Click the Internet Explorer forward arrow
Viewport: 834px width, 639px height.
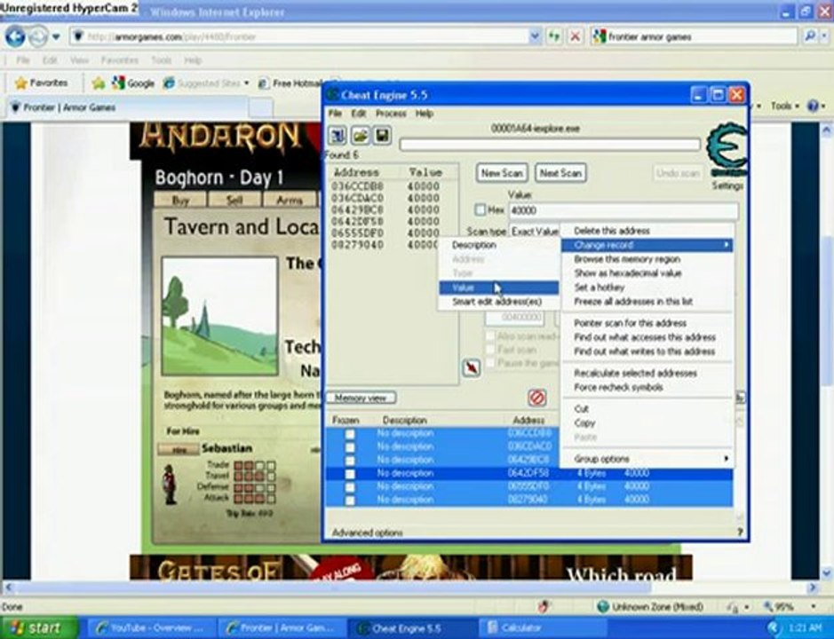[x=37, y=36]
